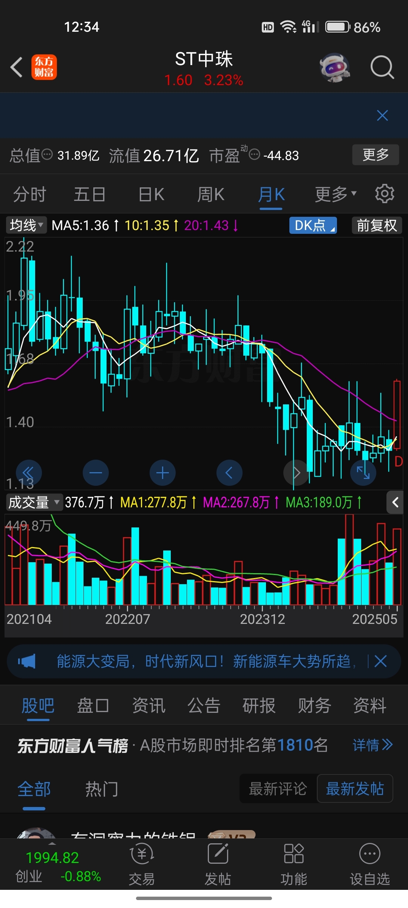Open the 资料 section tab
The width and height of the screenshot is (408, 908).
[x=369, y=706]
